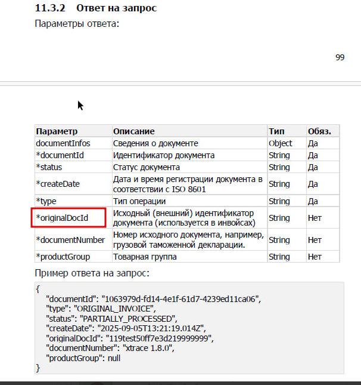
Task: Select the *documentNumber parameter cell
Action: (x=70, y=240)
